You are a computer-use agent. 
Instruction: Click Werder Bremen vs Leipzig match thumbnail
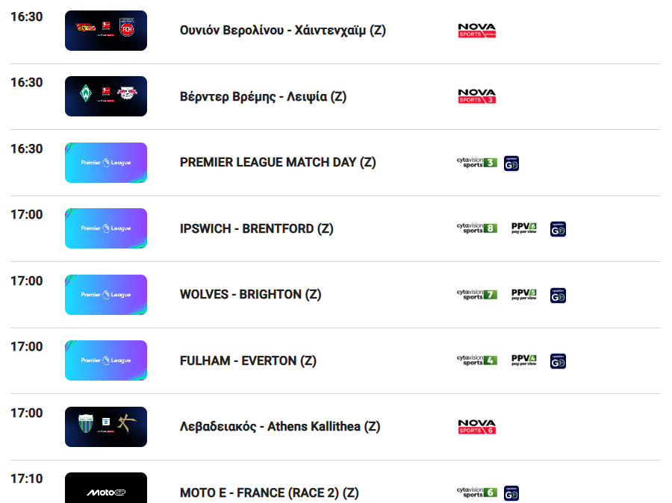[x=106, y=96]
